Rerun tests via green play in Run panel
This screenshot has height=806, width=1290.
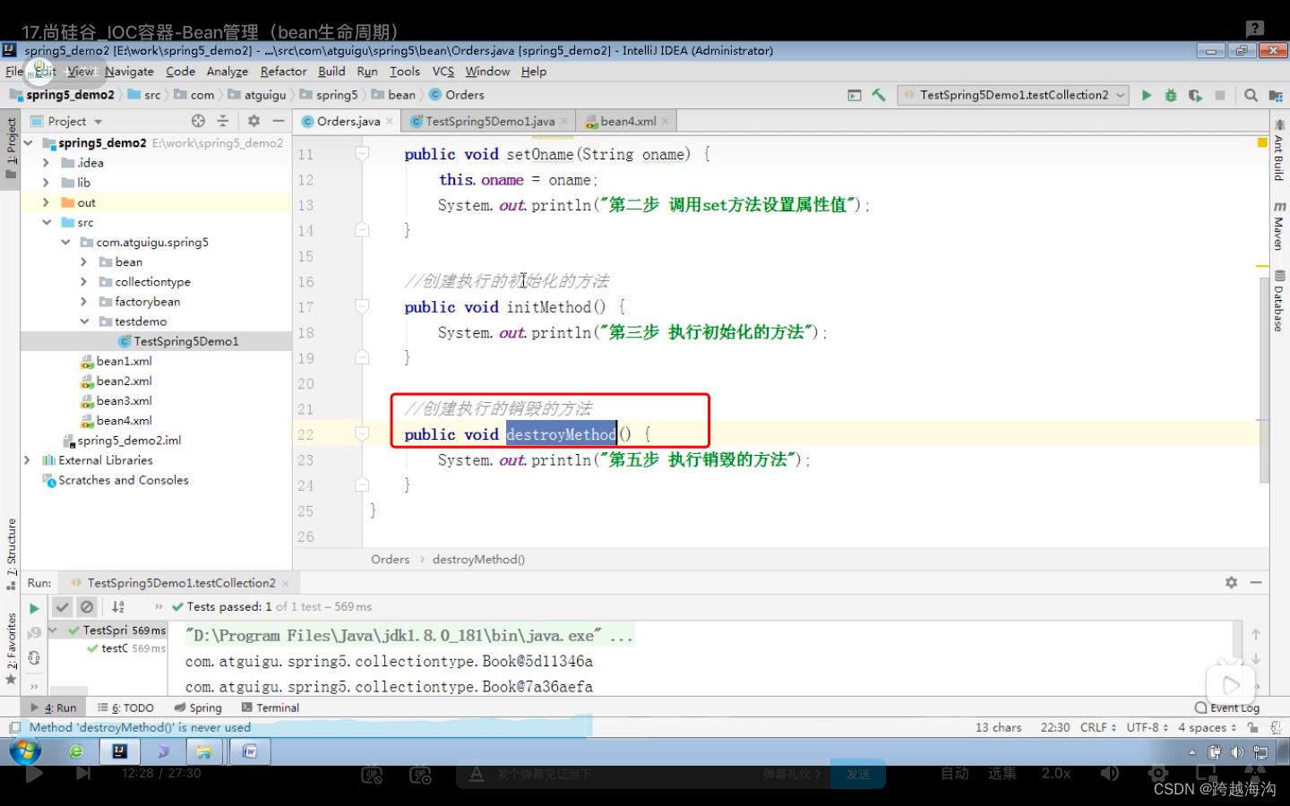coord(34,608)
